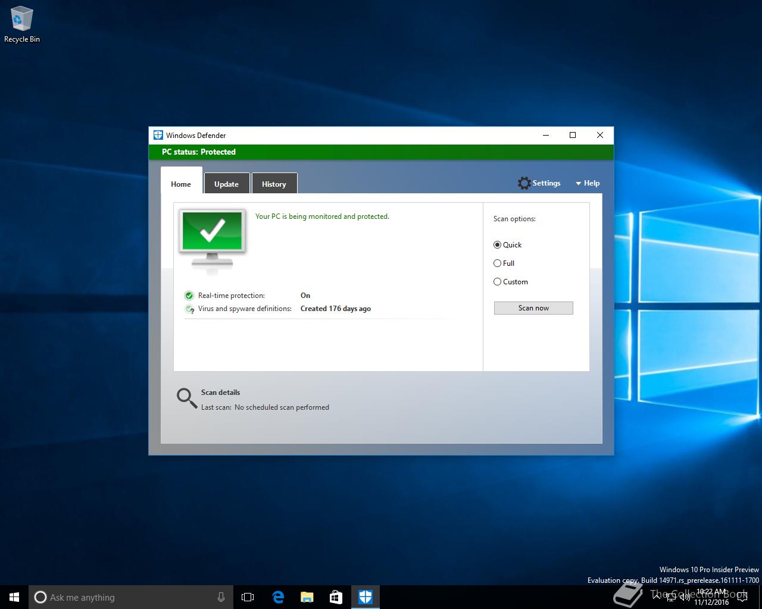Click the green monitor checkmark status image
Viewport: 762px width, 609px height.
tap(213, 240)
